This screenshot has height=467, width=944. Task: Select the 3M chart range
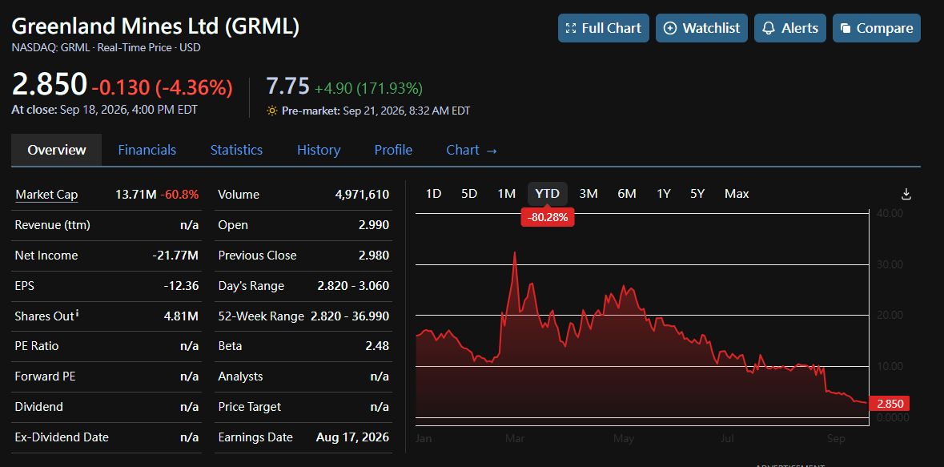(x=588, y=193)
